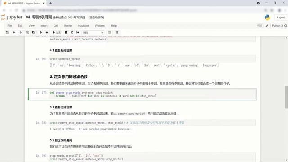Select the word_tokenize(sentence) code cell

[152, 39]
